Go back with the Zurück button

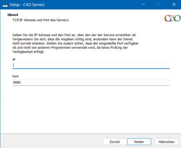point(115,142)
